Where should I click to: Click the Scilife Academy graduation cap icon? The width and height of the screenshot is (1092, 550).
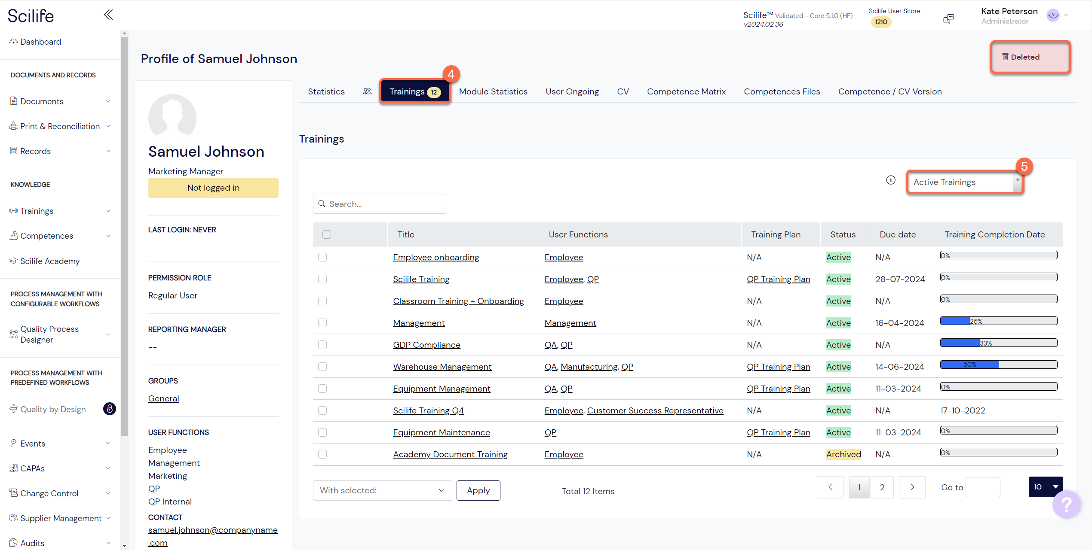14,261
